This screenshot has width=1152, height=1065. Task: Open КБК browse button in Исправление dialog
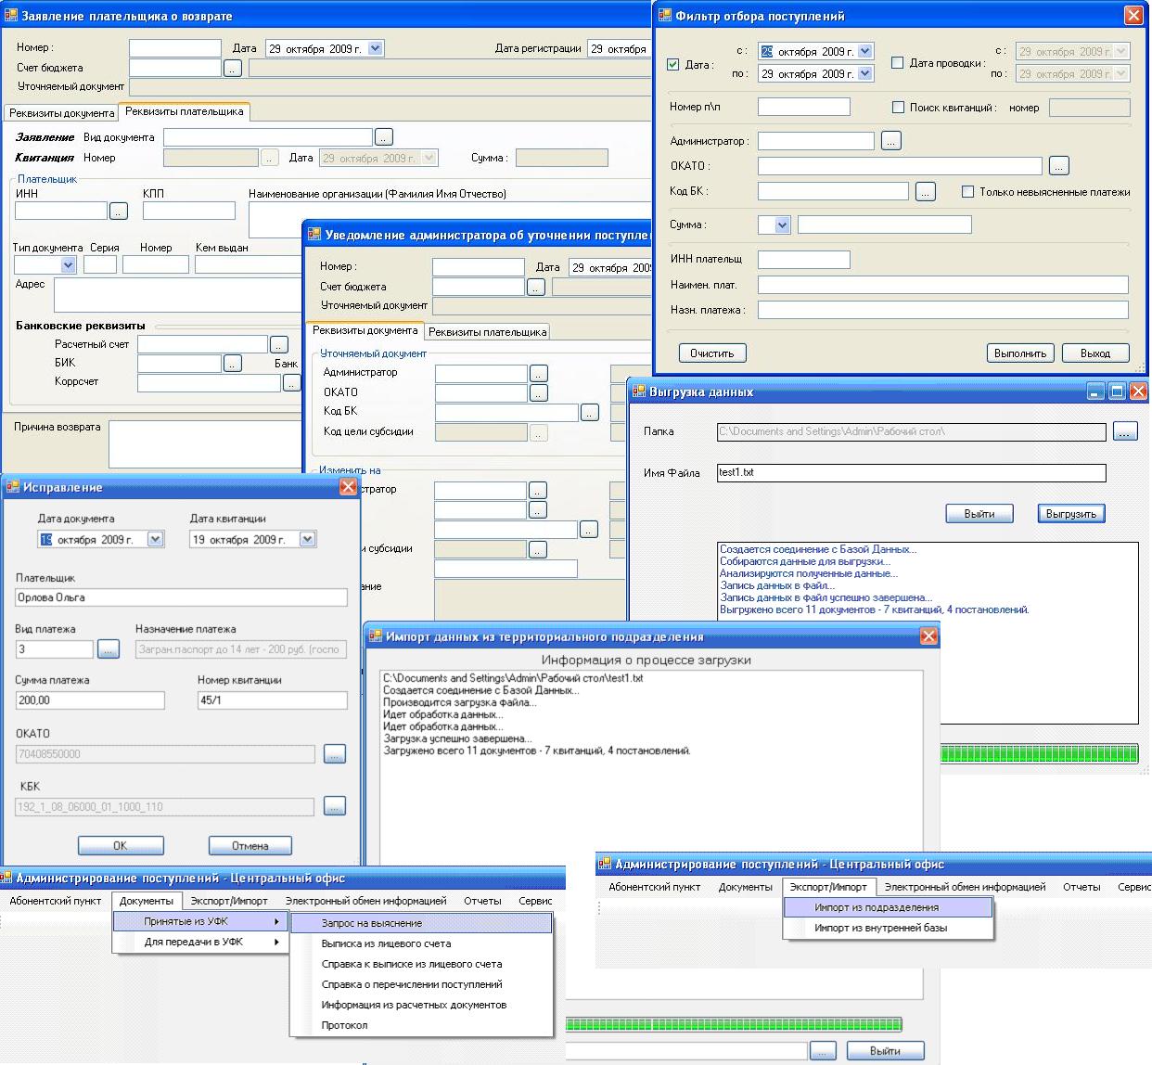point(335,806)
